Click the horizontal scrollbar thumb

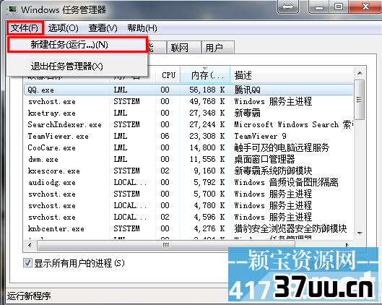pos(166,245)
